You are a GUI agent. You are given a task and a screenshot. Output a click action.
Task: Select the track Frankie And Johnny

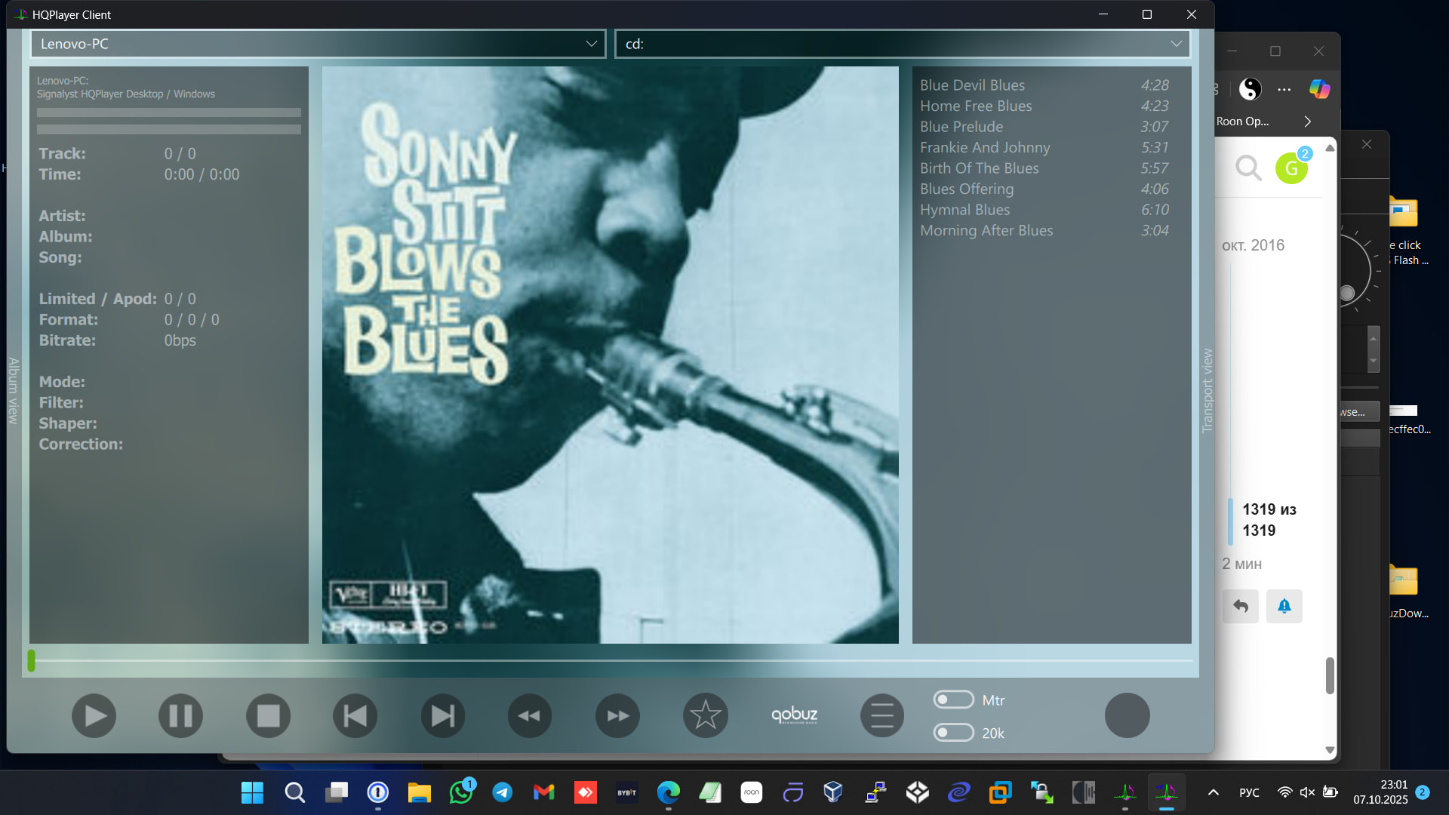pyautogui.click(x=984, y=148)
